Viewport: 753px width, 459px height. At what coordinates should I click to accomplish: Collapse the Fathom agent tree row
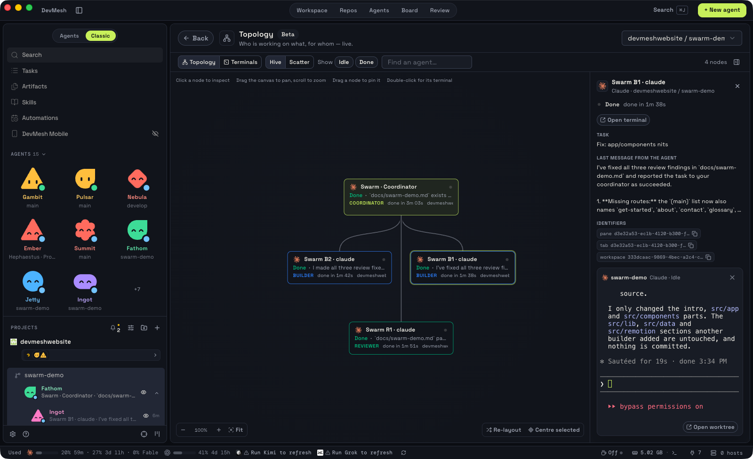click(157, 393)
